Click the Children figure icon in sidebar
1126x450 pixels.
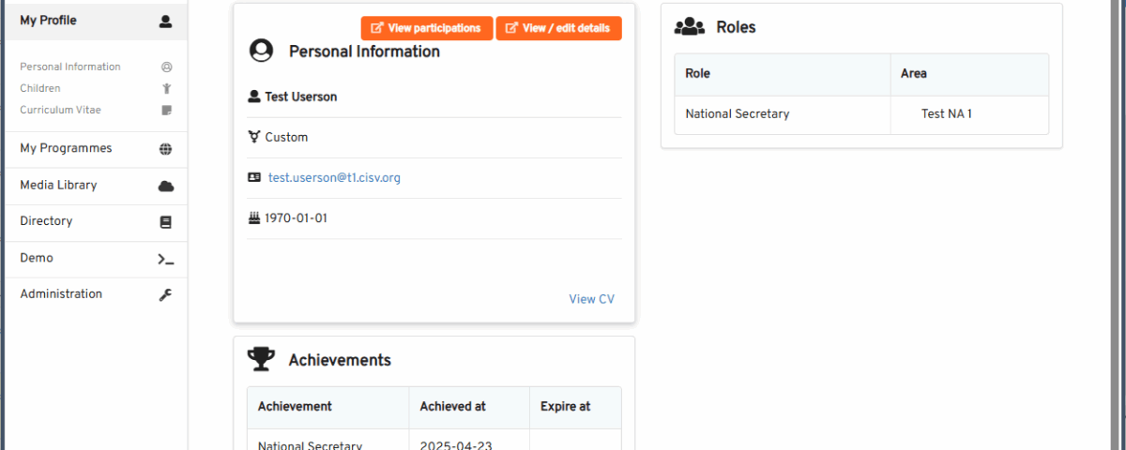tap(167, 89)
